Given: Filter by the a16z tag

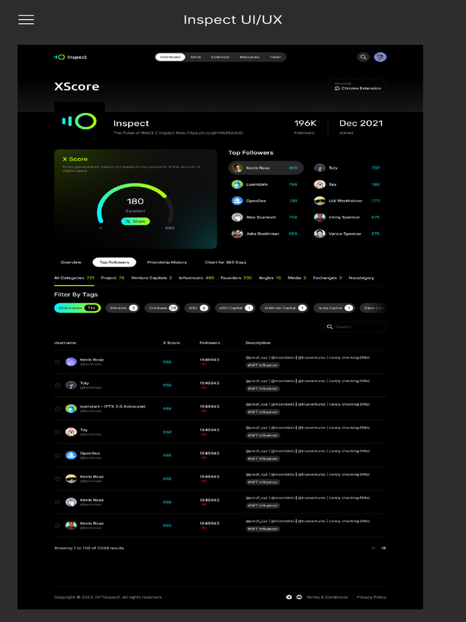Looking at the screenshot, I should 197,308.
